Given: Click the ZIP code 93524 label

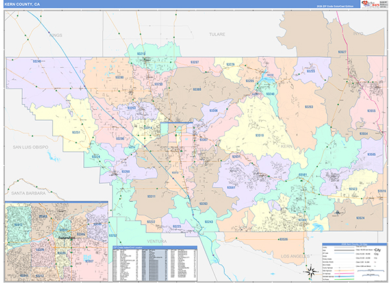Looking at the screenshot, I should point(360,218).
